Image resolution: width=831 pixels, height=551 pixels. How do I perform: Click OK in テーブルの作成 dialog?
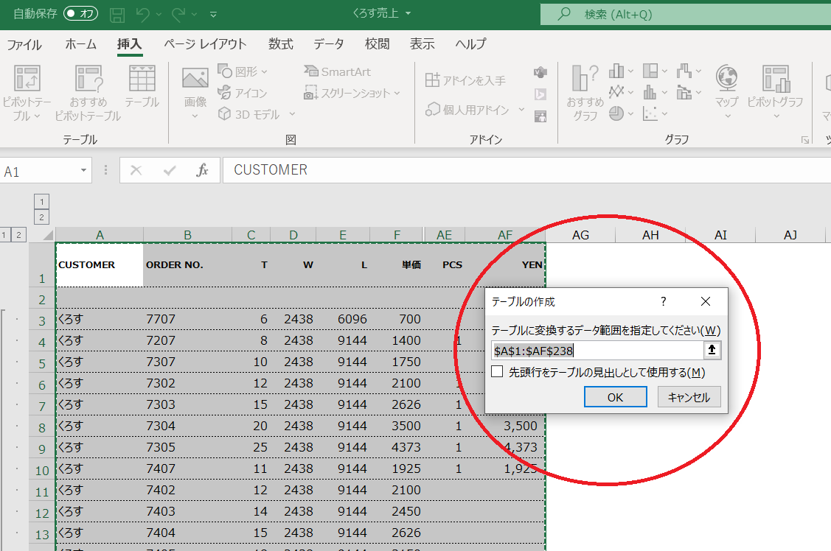(x=615, y=397)
